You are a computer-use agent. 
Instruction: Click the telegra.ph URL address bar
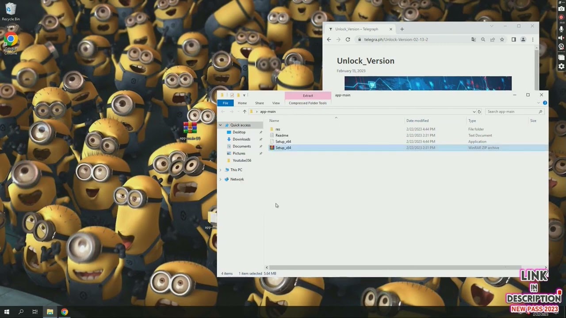pos(396,39)
